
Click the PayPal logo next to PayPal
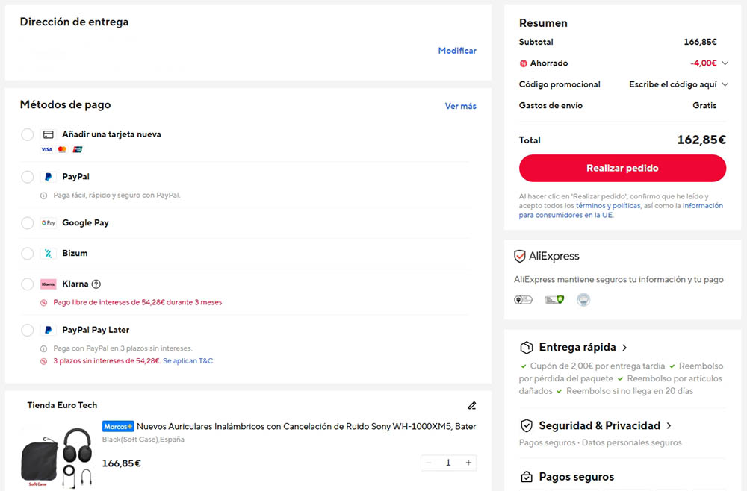tap(48, 177)
